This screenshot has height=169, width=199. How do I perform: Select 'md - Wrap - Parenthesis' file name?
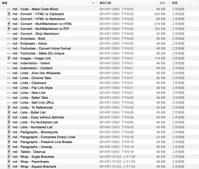(30, 162)
